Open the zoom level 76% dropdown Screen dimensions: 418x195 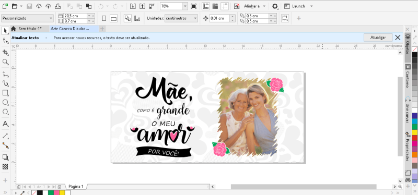185,6
